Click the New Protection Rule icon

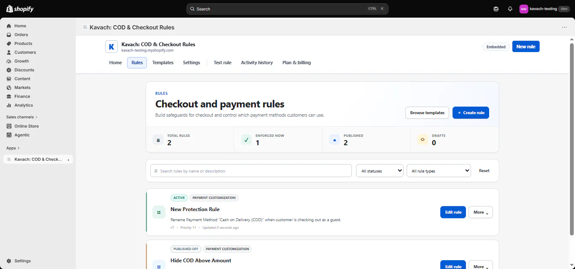pos(159,212)
